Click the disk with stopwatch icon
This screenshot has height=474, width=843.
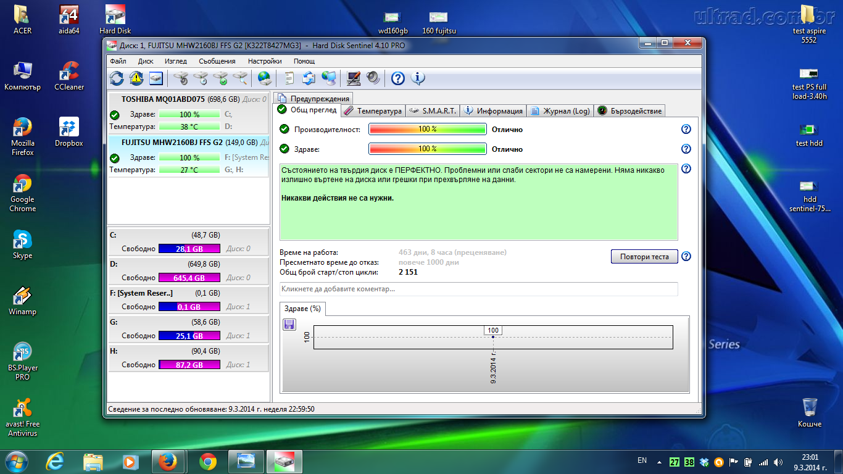pos(181,78)
